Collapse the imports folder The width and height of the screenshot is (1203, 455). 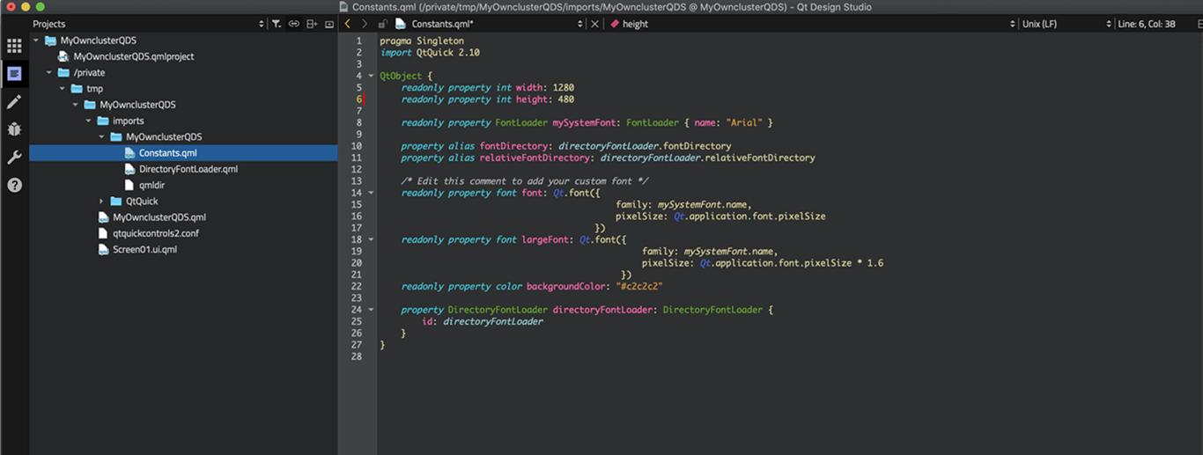click(88, 121)
